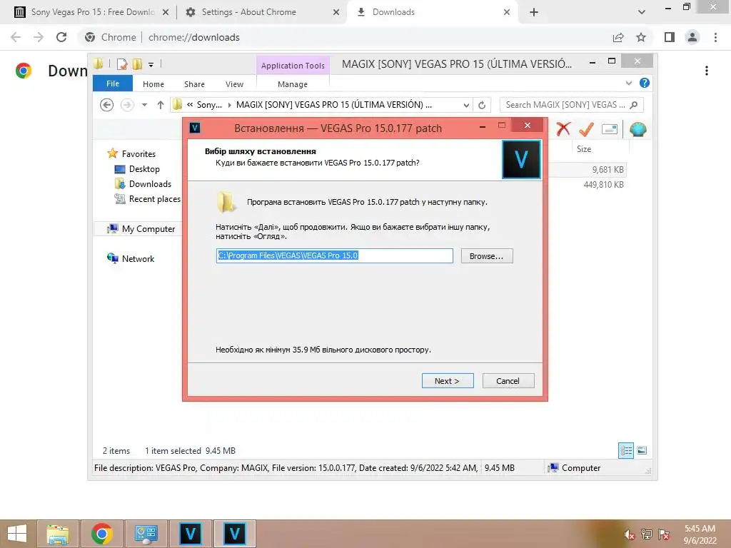The image size is (731, 548).
Task: Open Chrome tab search dropdown chevron
Action: pos(642,12)
